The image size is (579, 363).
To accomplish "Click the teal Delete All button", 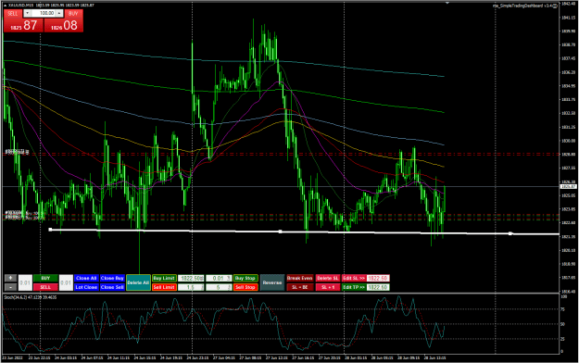I will pyautogui.click(x=138, y=282).
